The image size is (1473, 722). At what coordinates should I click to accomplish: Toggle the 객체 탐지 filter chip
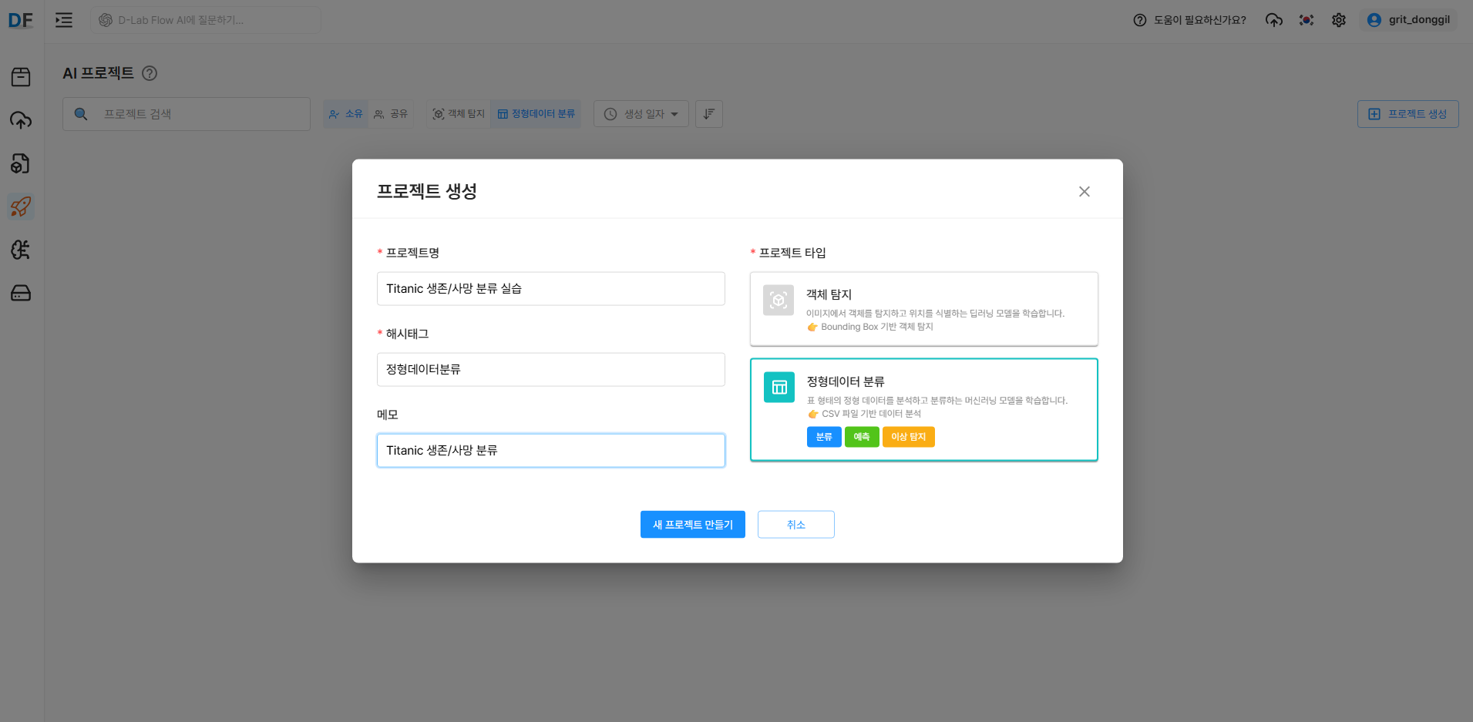458,113
